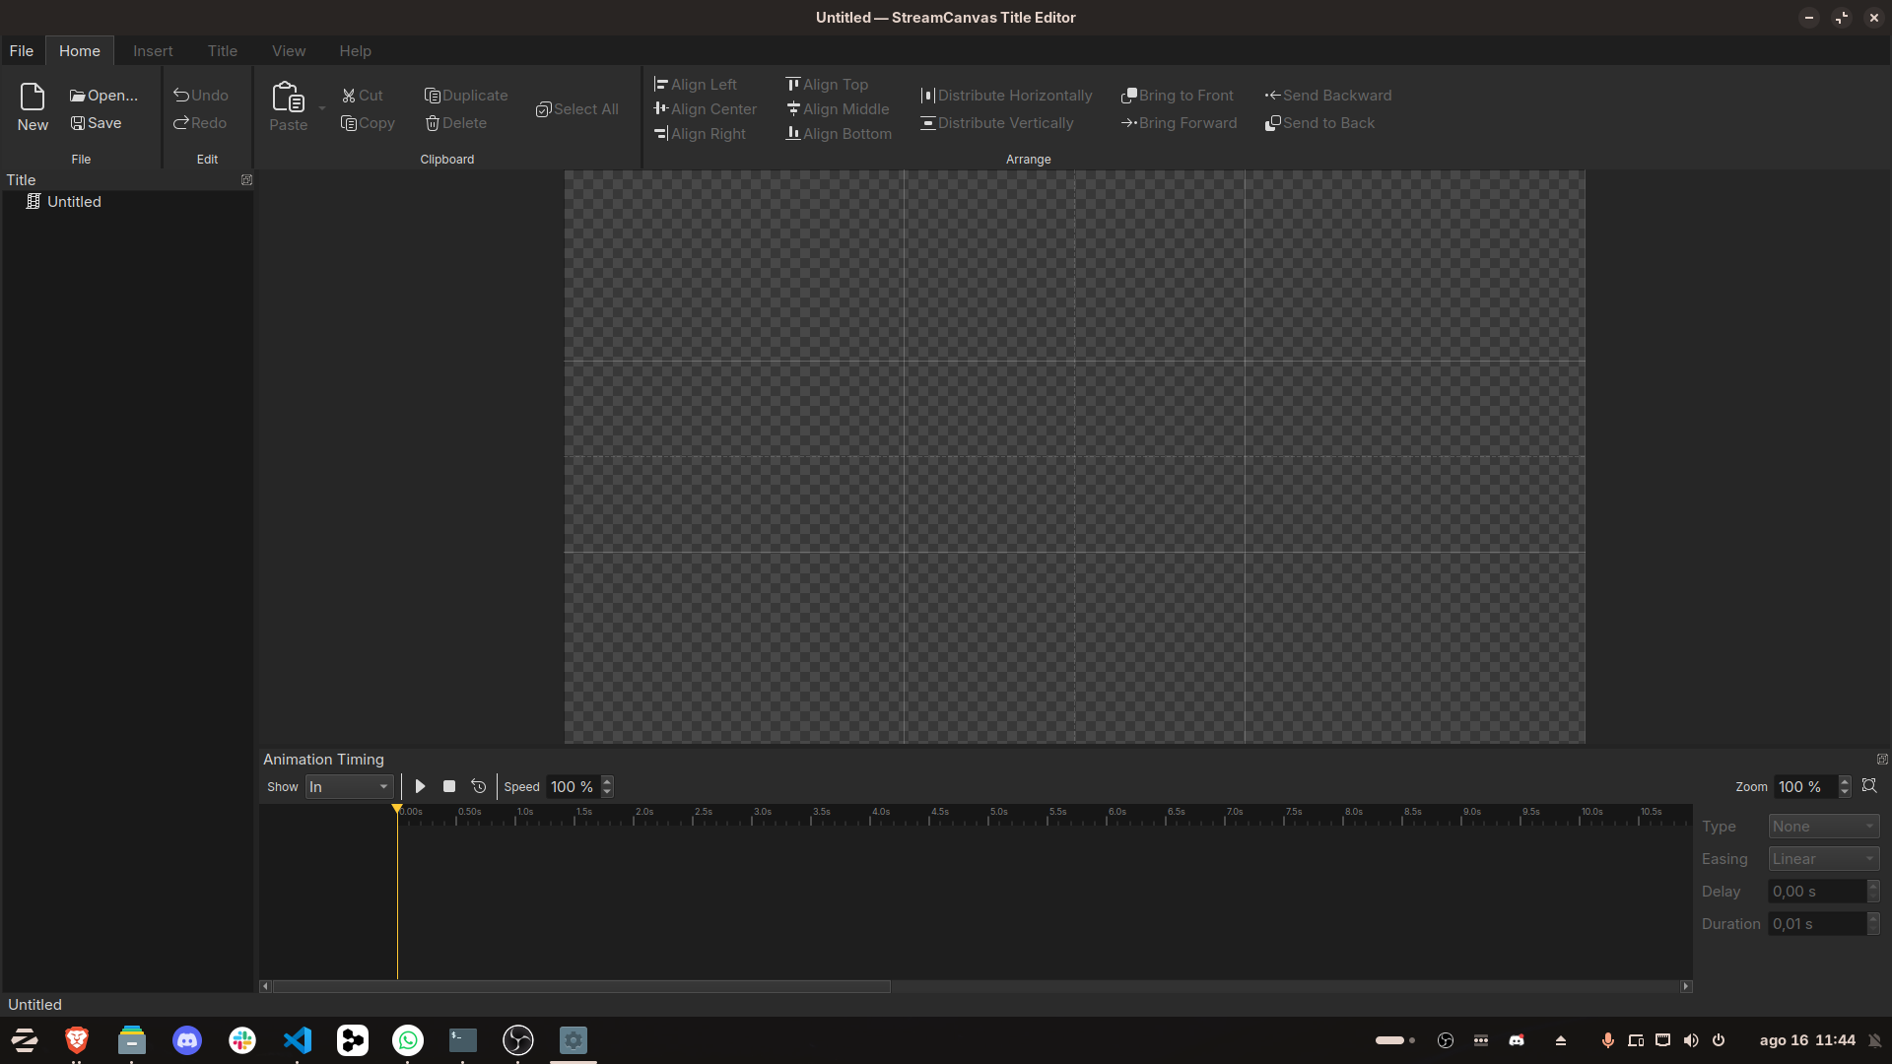
Task: Click Select All in the ribbon
Action: coord(577,109)
